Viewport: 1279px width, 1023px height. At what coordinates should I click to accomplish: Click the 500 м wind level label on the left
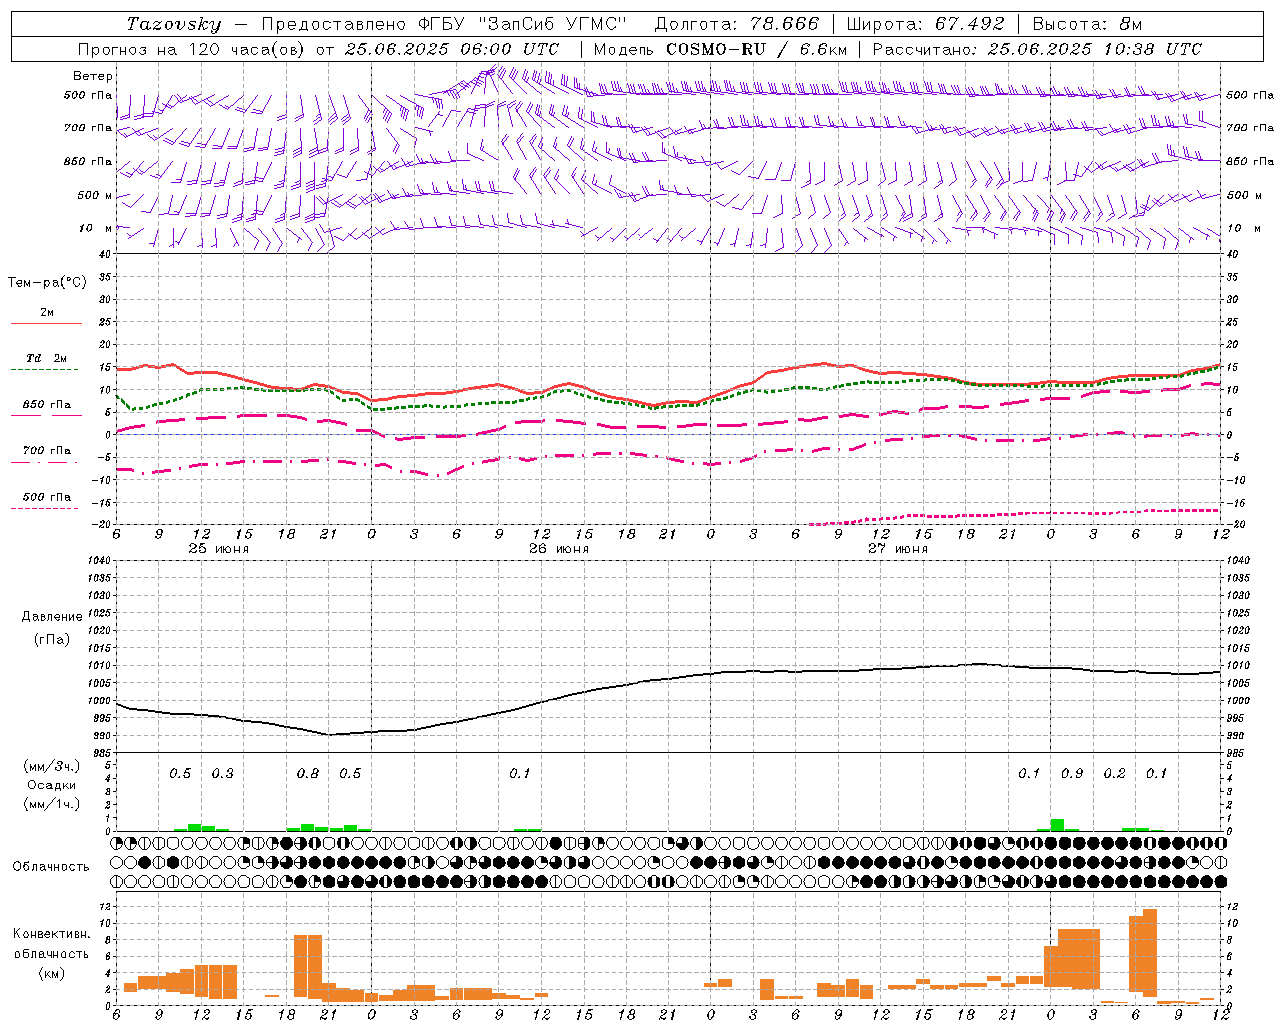point(95,195)
